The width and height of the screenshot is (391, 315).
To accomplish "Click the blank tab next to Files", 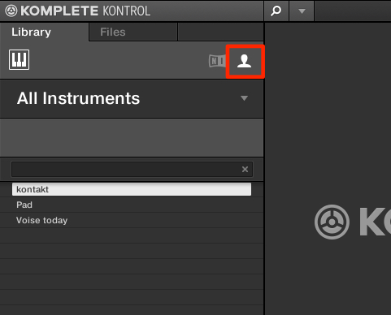I will pyautogui.click(x=220, y=32).
